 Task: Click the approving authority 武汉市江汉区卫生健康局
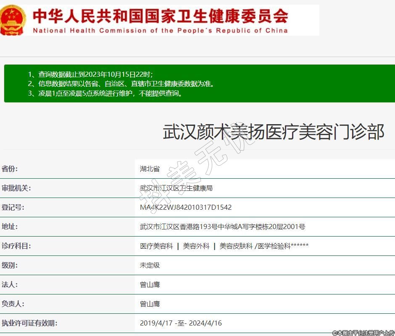[176, 188]
